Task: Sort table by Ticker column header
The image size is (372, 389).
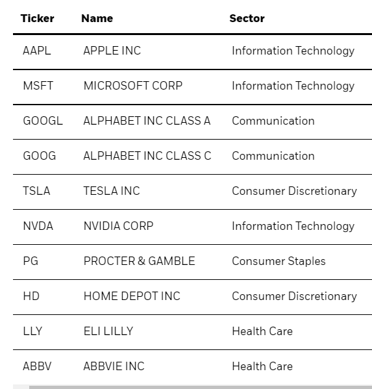Action: pyautogui.click(x=38, y=18)
